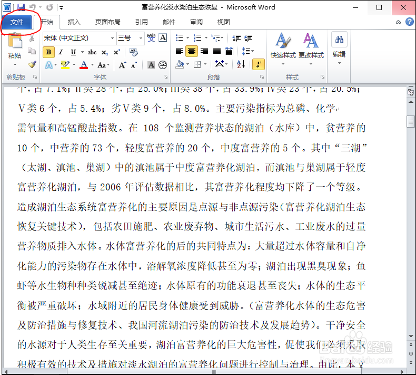This screenshot has width=416, height=375.
Task: Apply the red font color
Action: pyautogui.click(x=84, y=65)
